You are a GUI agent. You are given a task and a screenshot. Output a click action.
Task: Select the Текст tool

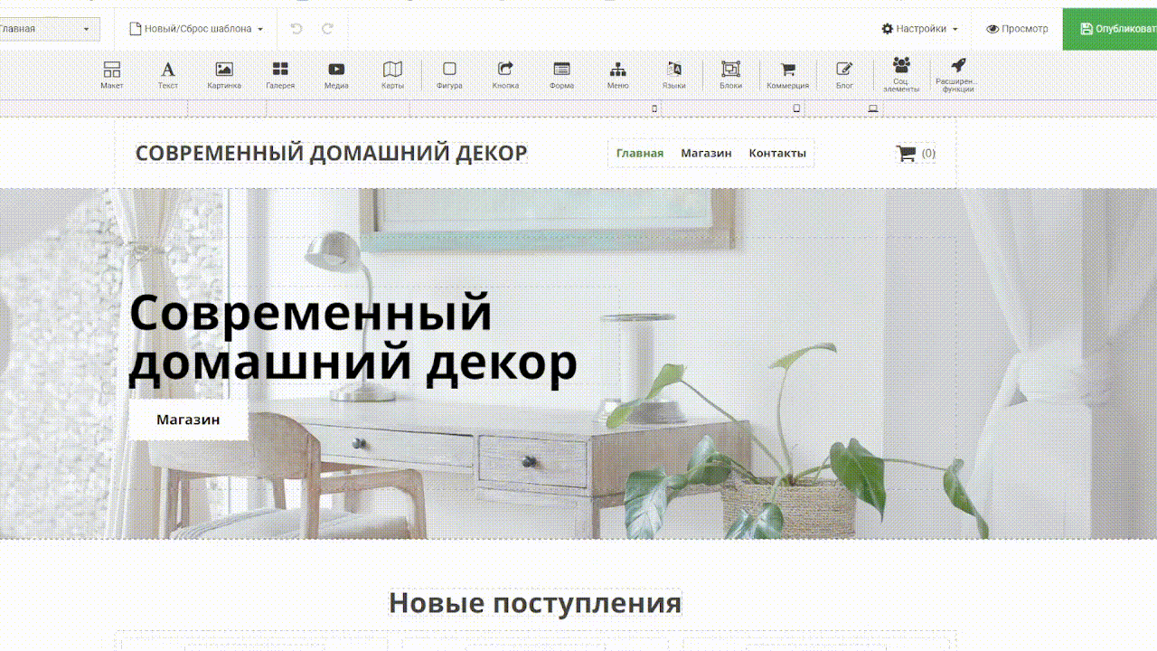point(168,74)
